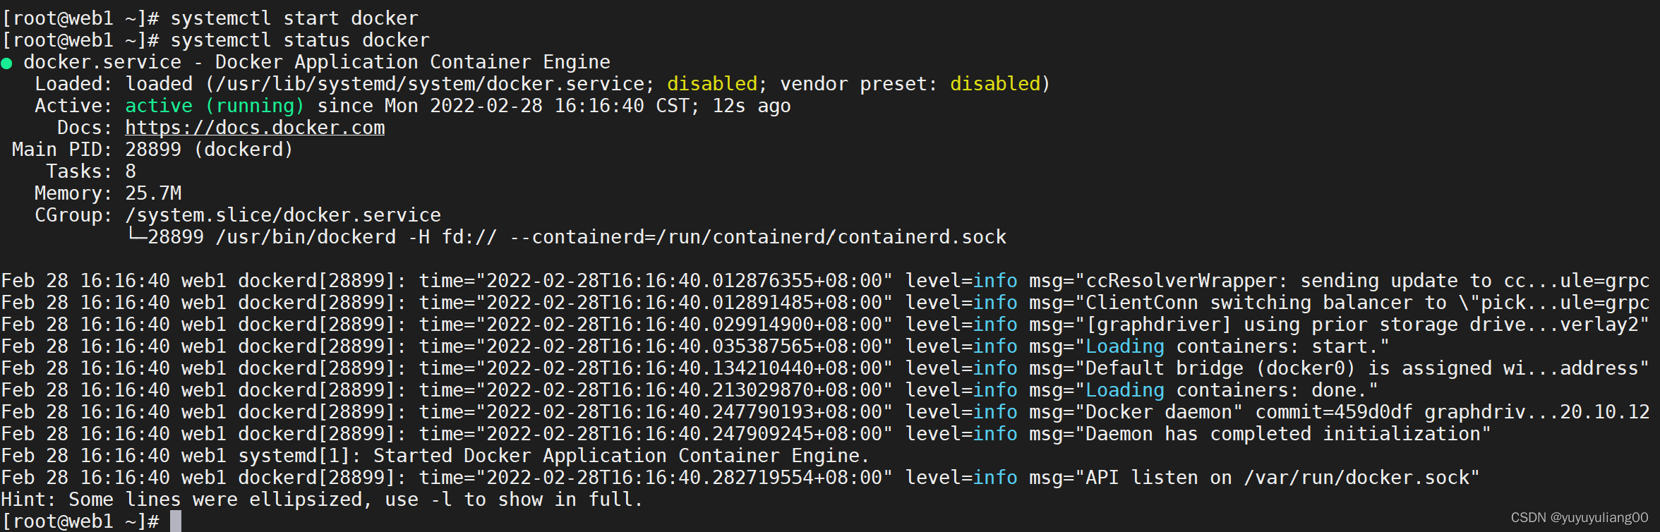Screen dimensions: 1660x532
Task: Click the green service status dot
Action: pos(7,63)
